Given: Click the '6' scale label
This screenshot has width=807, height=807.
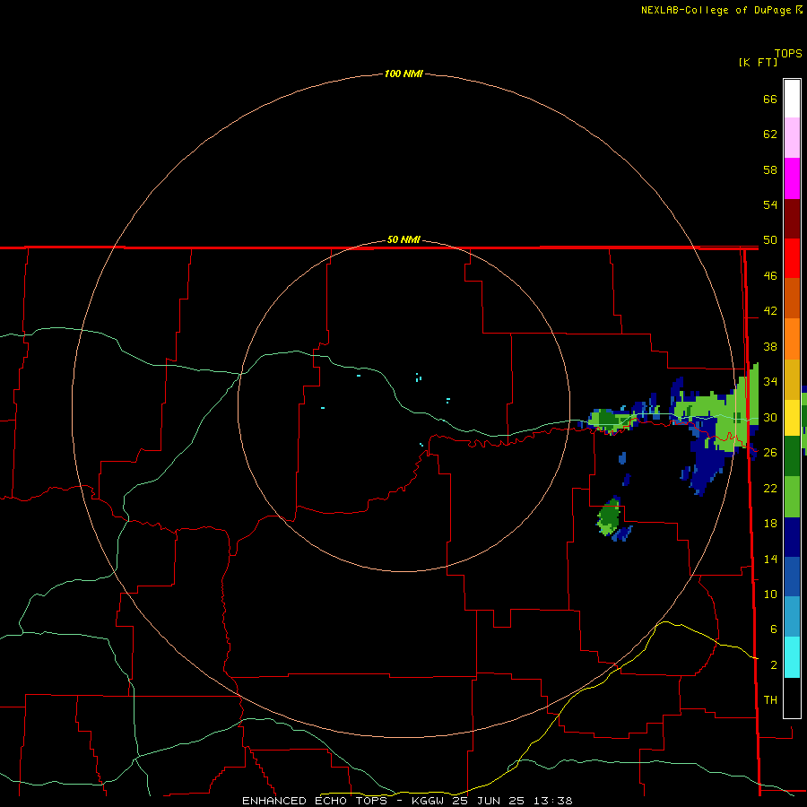Looking at the screenshot, I should coord(773,629).
